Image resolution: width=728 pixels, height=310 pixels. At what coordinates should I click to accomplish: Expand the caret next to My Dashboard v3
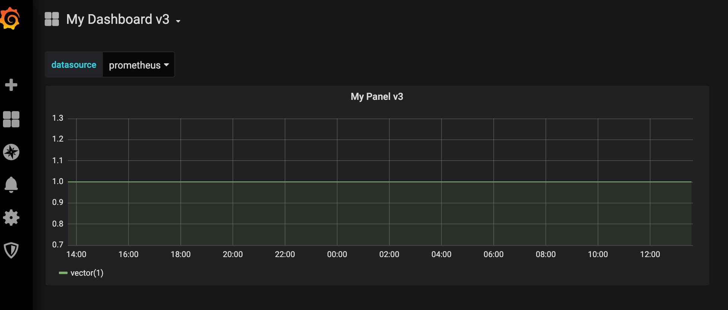coord(178,21)
